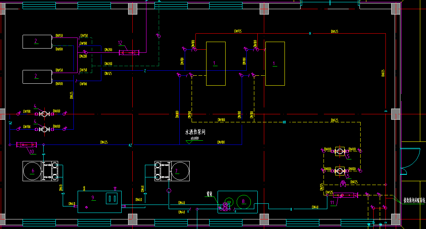The height and width of the screenshot is (229, 426).
Task: Select equipment unit numbered 6
Action: pyautogui.click(x=40, y=171)
